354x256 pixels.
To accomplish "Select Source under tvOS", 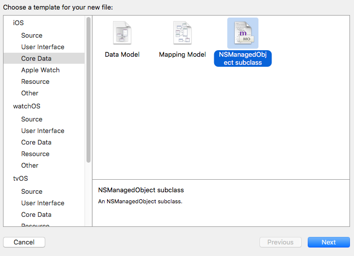I will tap(32, 191).
